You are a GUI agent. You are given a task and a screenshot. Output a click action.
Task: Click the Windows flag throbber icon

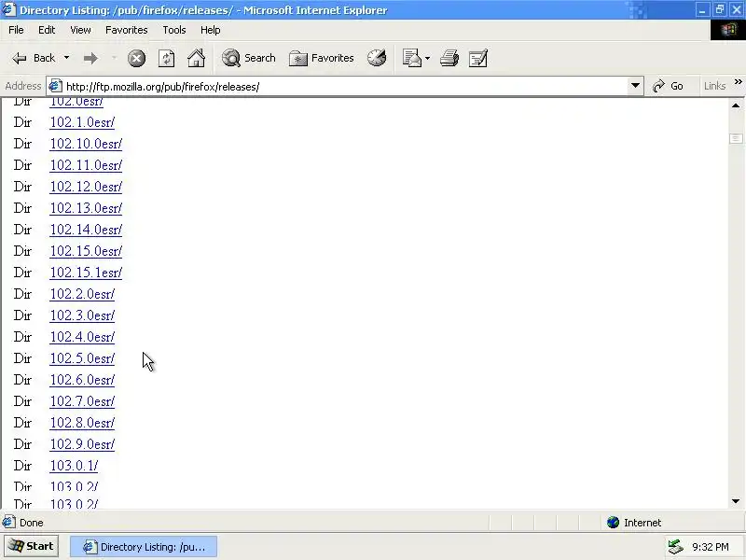coord(728,30)
